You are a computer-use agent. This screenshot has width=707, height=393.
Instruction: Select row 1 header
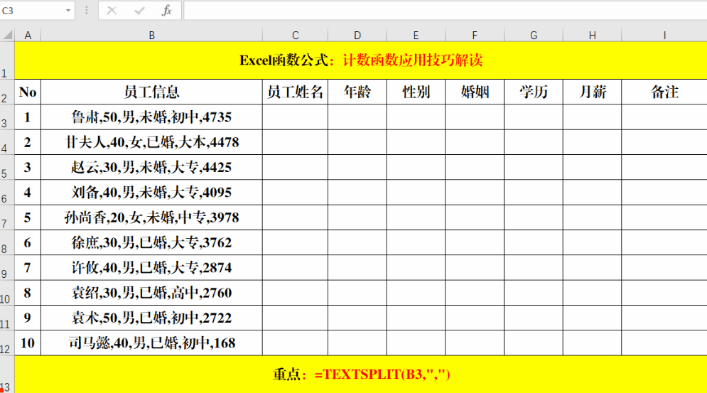[x=7, y=60]
